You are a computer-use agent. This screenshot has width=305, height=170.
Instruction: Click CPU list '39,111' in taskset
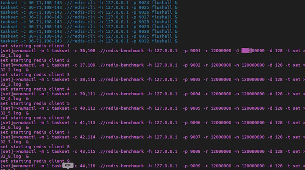click(88, 94)
